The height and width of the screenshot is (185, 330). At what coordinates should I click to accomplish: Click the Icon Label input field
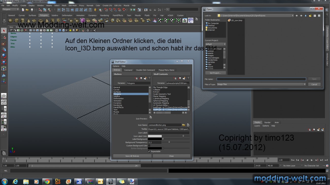(169, 133)
